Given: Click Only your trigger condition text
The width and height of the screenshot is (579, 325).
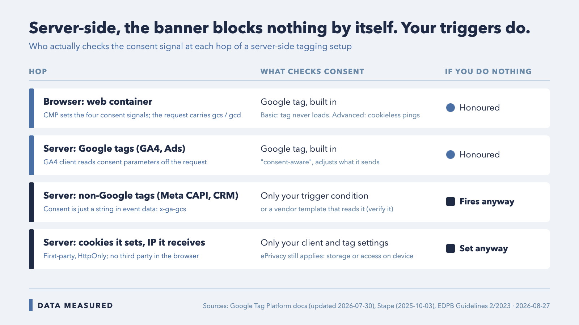Looking at the screenshot, I should coord(314,196).
